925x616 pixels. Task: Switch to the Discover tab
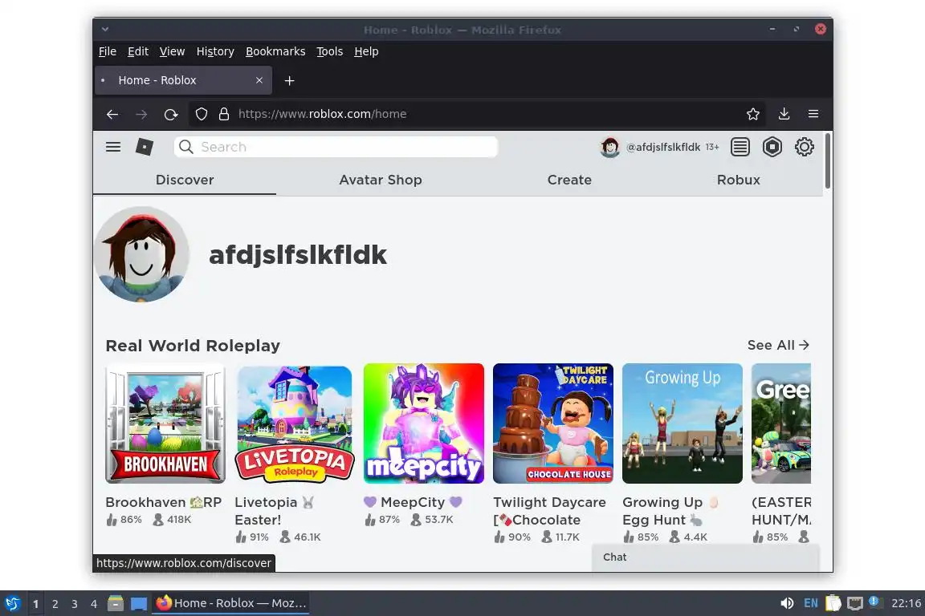click(185, 180)
